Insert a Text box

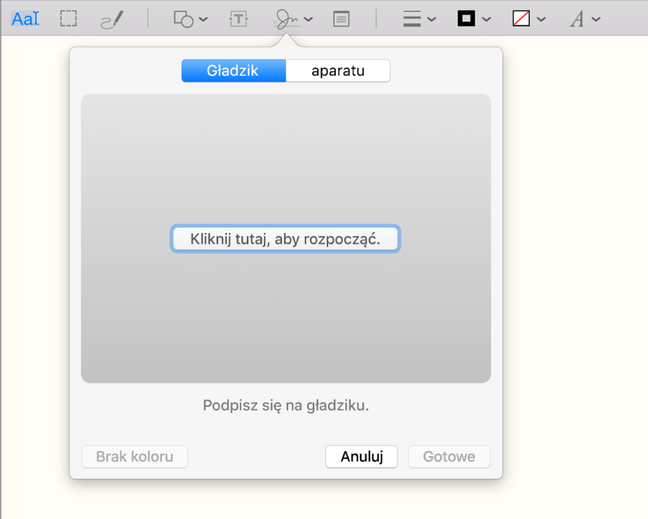point(239,19)
